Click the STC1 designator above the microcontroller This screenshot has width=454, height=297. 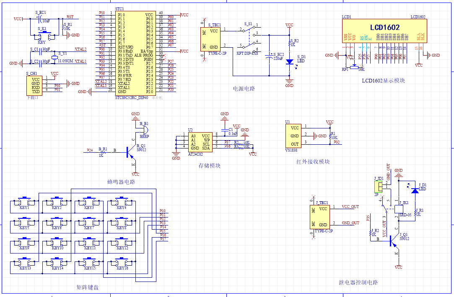click(119, 9)
